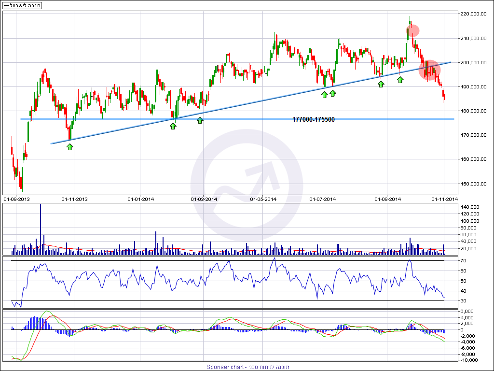The image size is (494, 371).
Task: Click the 01-09-2013 date label
Action: pyautogui.click(x=17, y=199)
